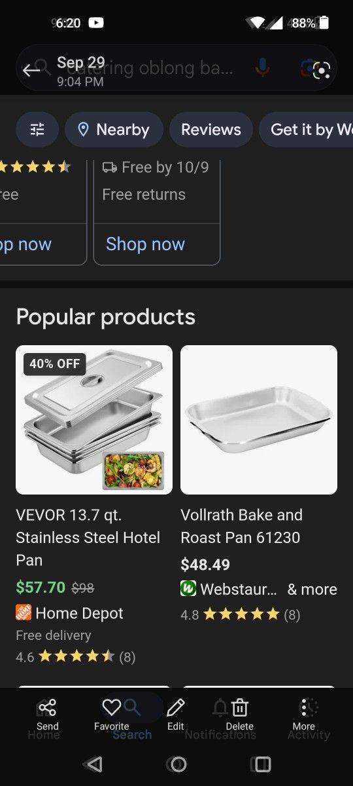Tap the microphone voice search icon
The height and width of the screenshot is (786, 353).
pos(262,68)
